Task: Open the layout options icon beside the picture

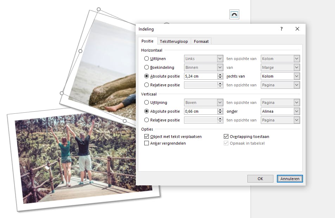Action: 234,14
